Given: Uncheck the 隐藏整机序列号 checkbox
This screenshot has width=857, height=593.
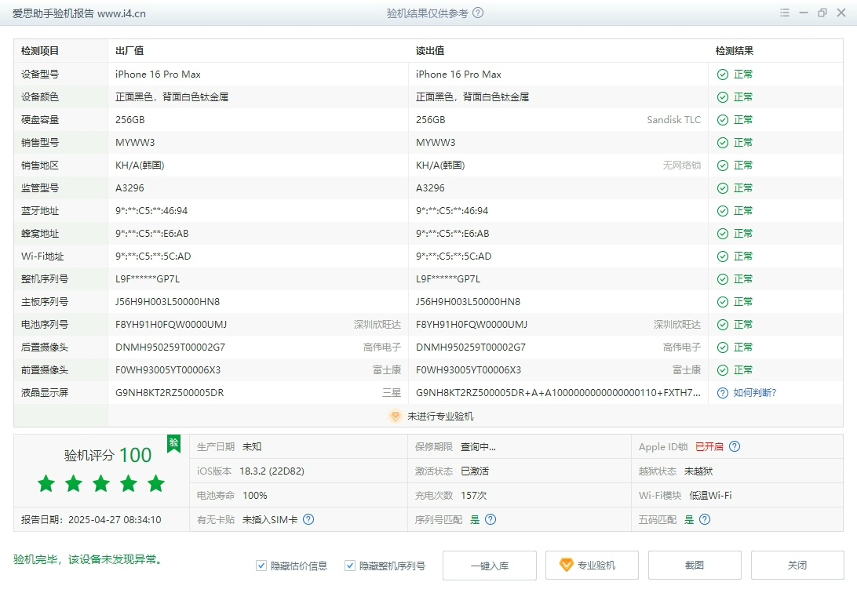Looking at the screenshot, I should [x=350, y=566].
